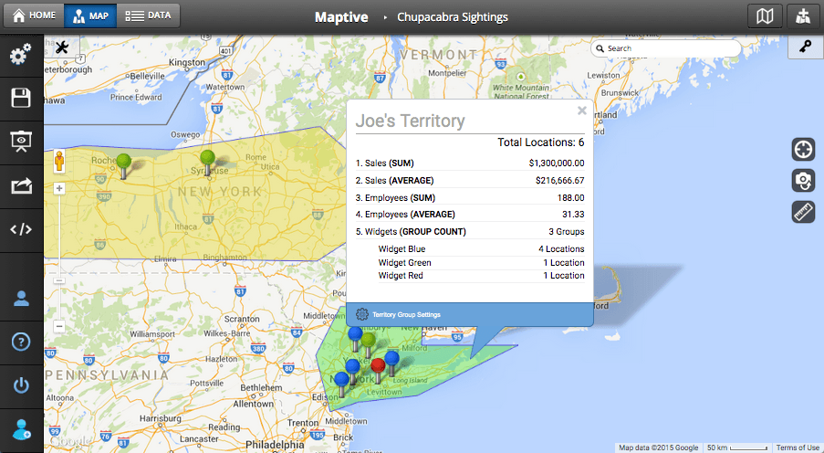Click the Territory Group Settings gear
The height and width of the screenshot is (453, 824).
click(361, 314)
